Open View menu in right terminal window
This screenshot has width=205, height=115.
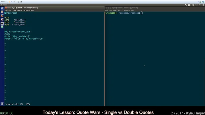[114, 11]
